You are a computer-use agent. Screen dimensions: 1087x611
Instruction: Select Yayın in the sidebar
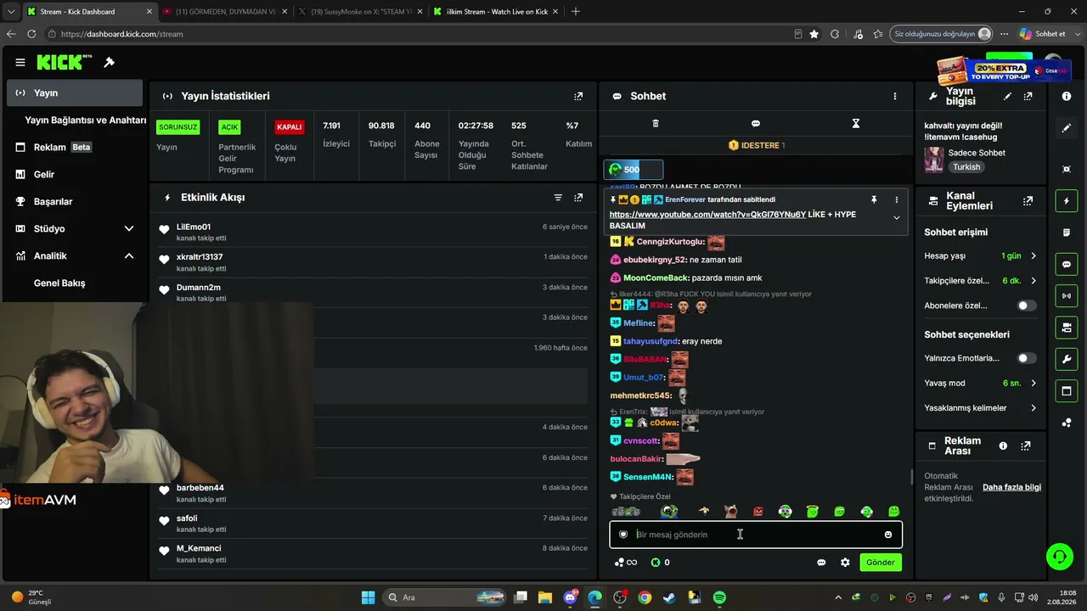coord(75,93)
